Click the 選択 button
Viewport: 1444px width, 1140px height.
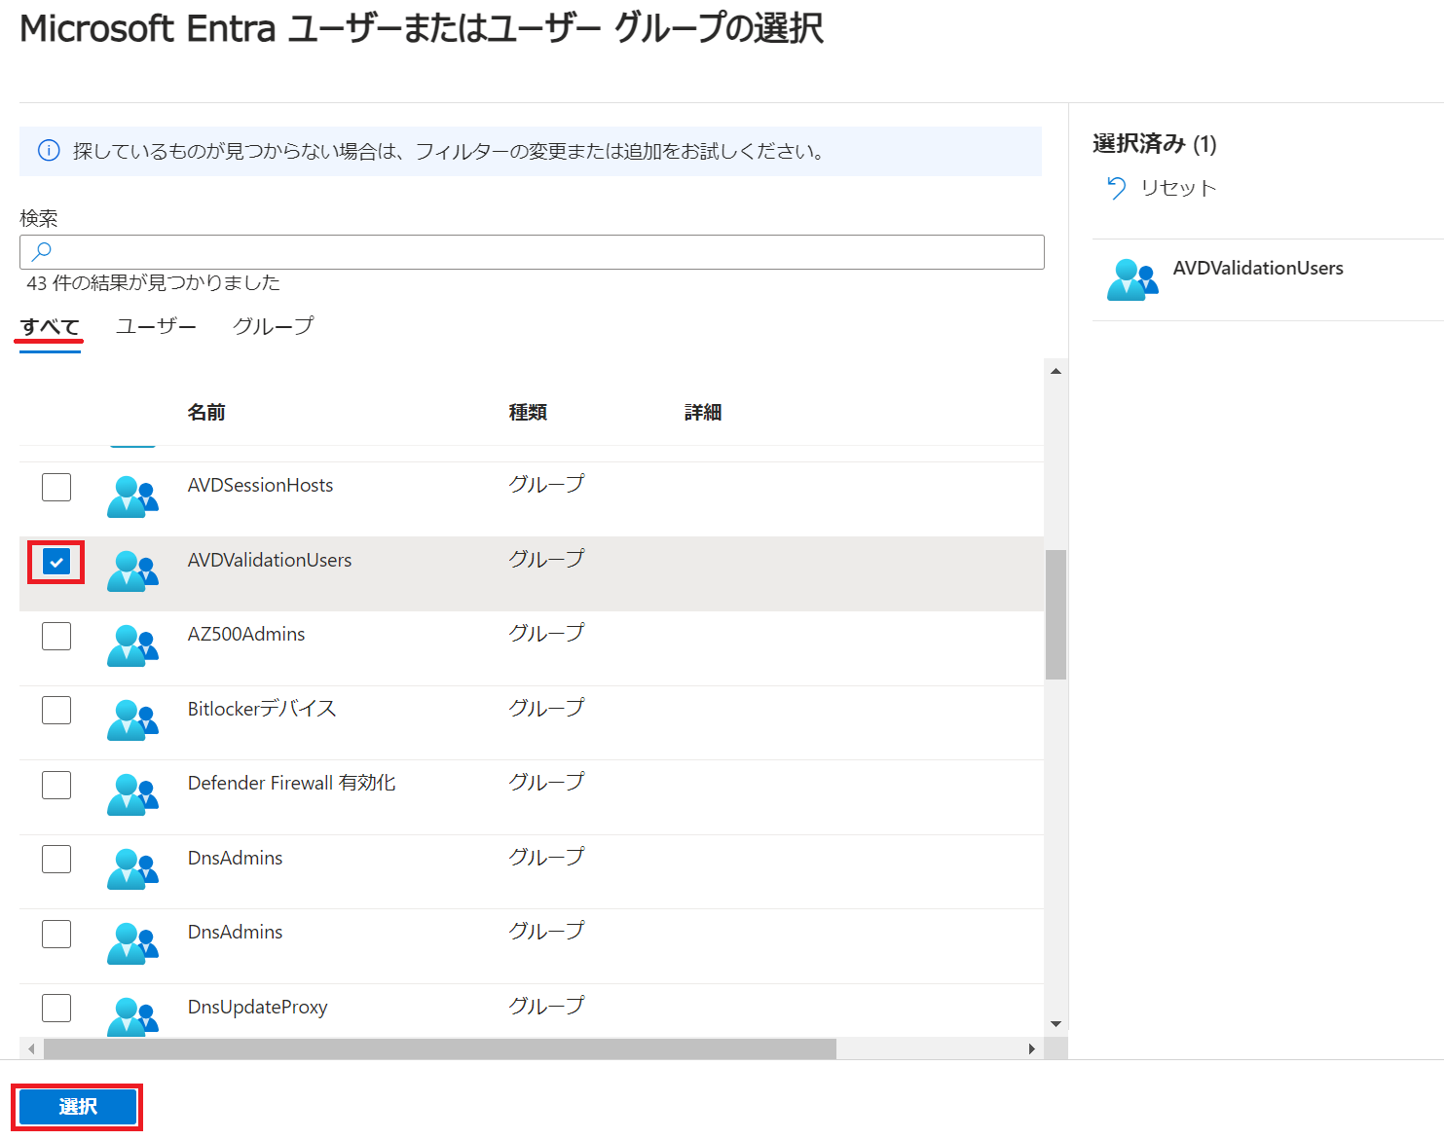(78, 1107)
